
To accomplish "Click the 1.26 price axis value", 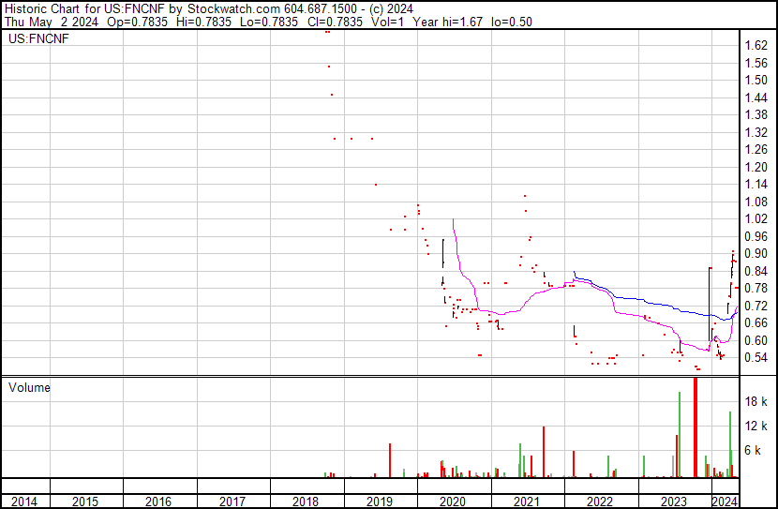I will (756, 149).
